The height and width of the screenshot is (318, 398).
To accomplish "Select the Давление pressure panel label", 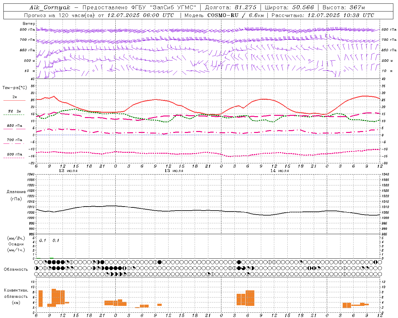I will pyautogui.click(x=16, y=192).
